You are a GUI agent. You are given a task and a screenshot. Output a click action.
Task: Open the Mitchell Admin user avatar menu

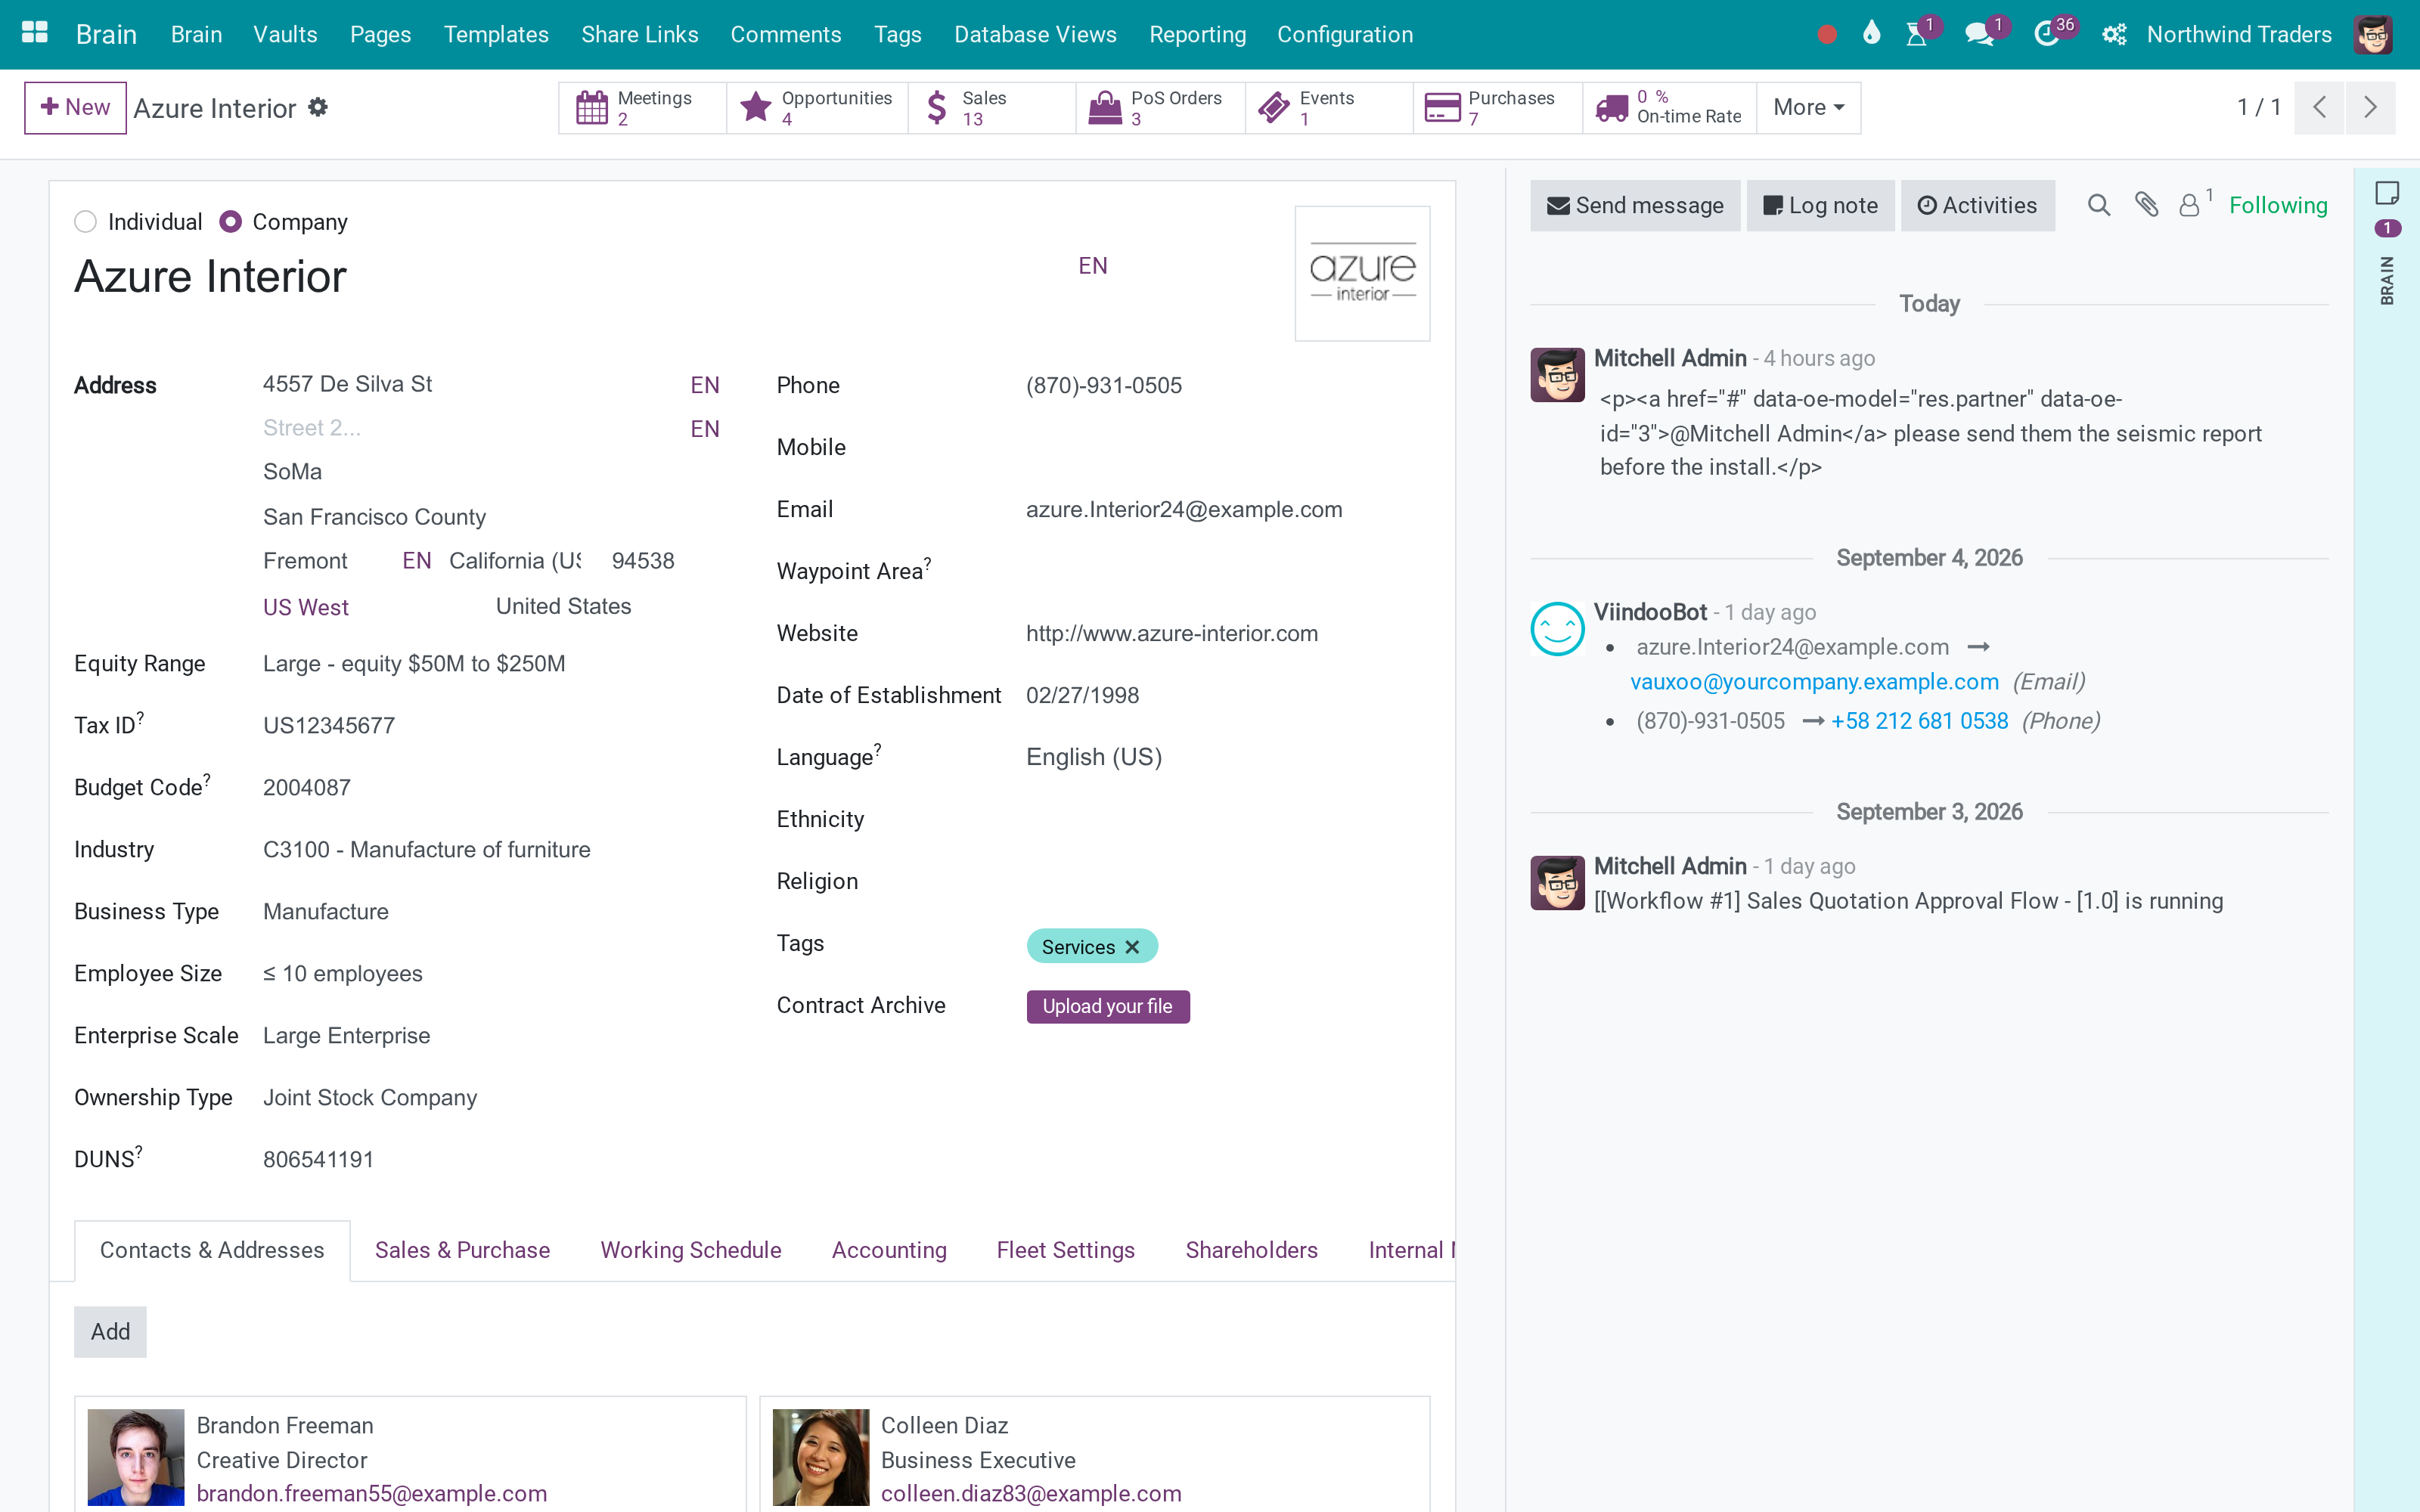point(2373,35)
